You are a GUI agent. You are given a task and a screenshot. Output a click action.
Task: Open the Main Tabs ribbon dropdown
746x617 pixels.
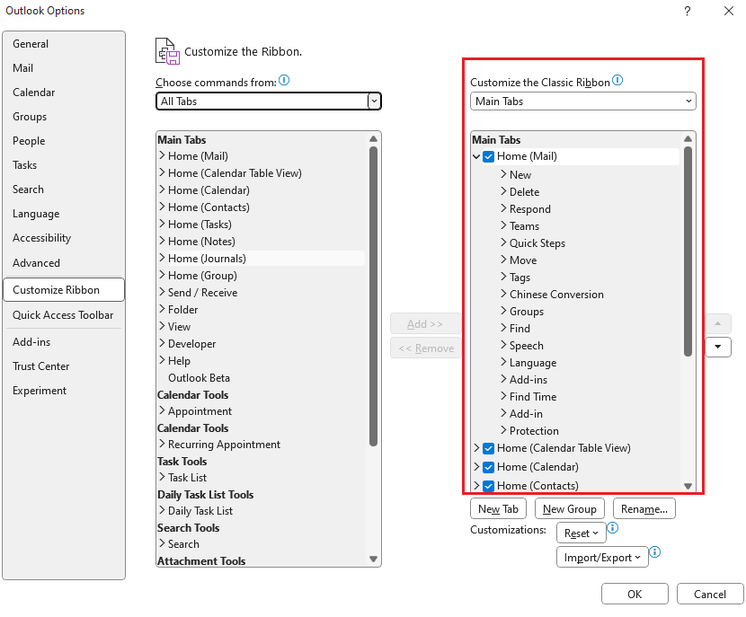point(582,101)
